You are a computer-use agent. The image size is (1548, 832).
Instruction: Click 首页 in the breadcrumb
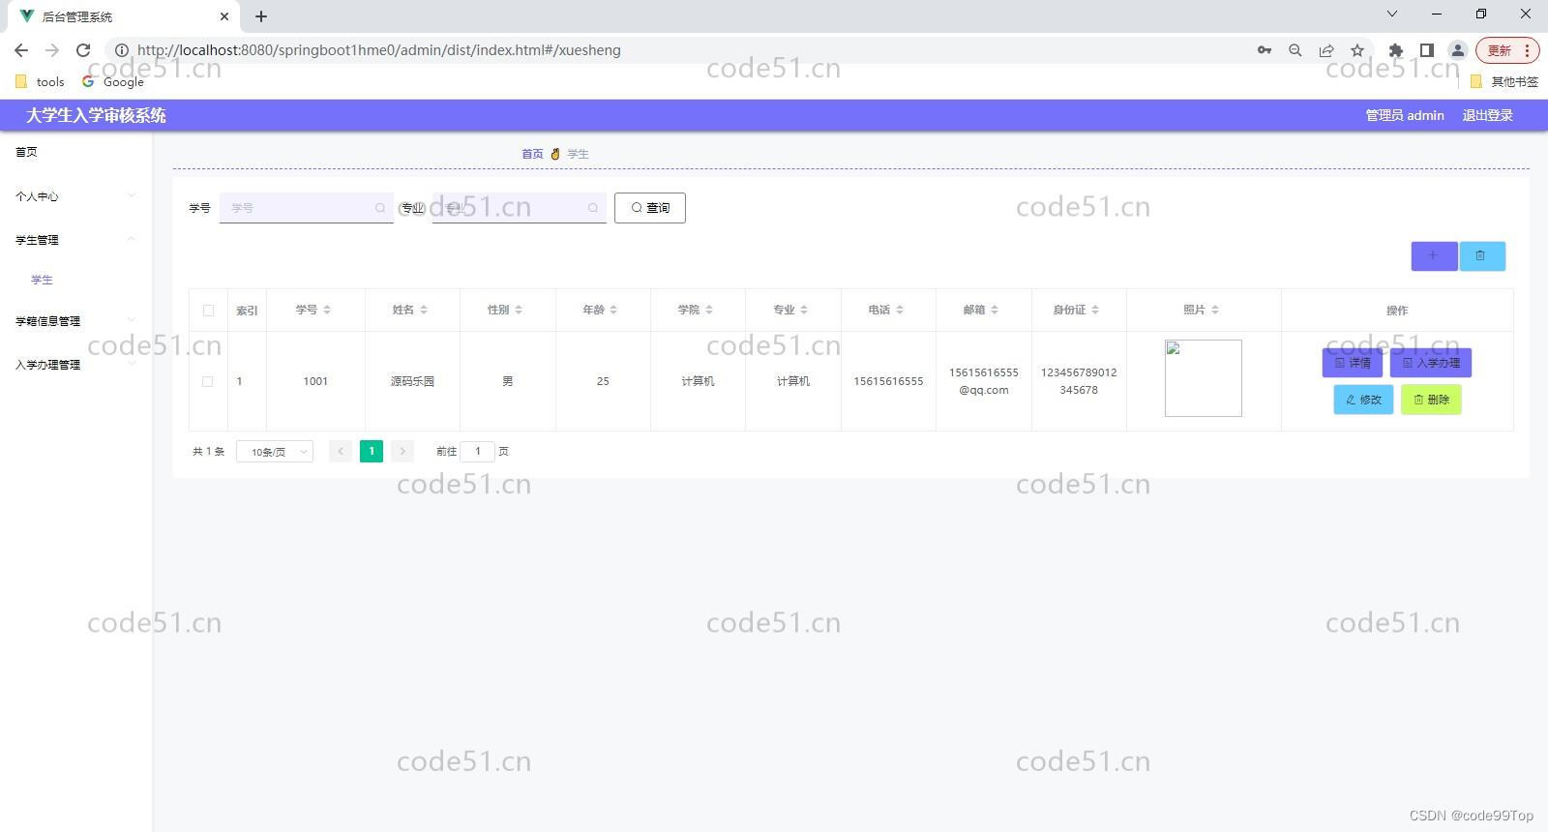(532, 154)
